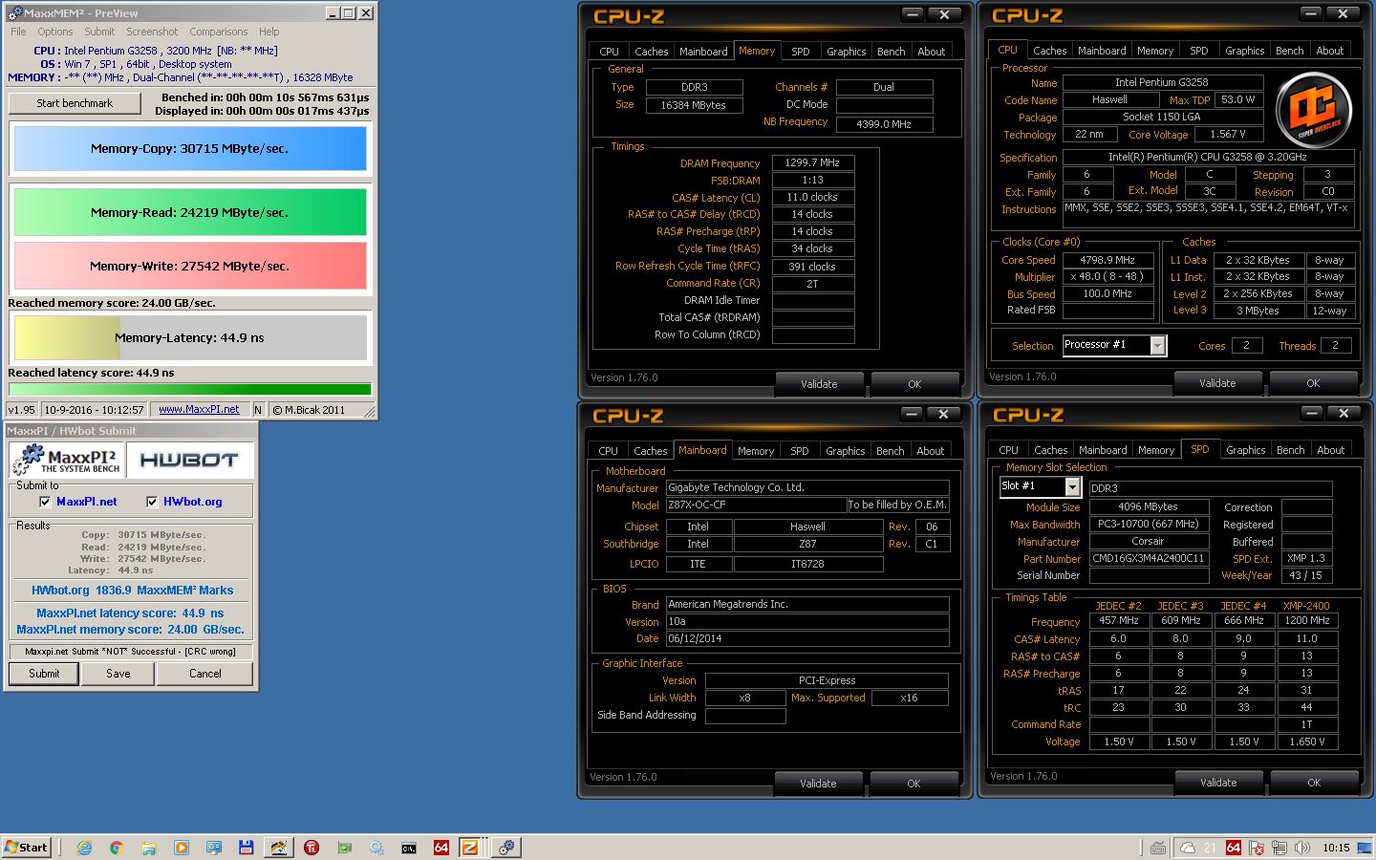The width and height of the screenshot is (1376, 860).
Task: Uncheck the HWbot.org submit checkbox
Action: pos(152,502)
